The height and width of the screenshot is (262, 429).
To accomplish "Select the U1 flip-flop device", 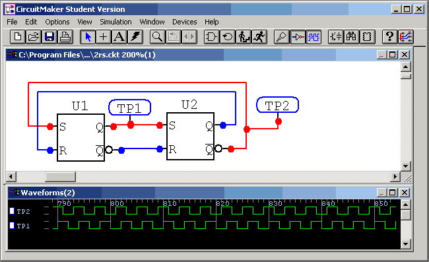I will (81, 137).
